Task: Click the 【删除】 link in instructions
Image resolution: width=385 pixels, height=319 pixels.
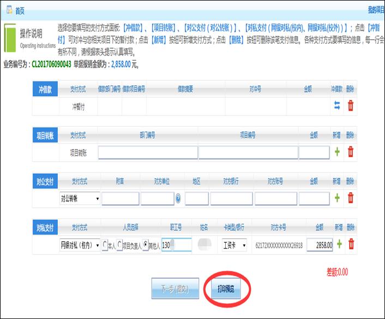Action: (236, 39)
